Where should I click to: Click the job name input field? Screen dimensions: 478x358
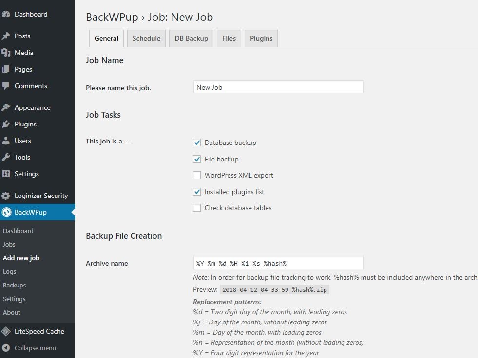coord(278,87)
